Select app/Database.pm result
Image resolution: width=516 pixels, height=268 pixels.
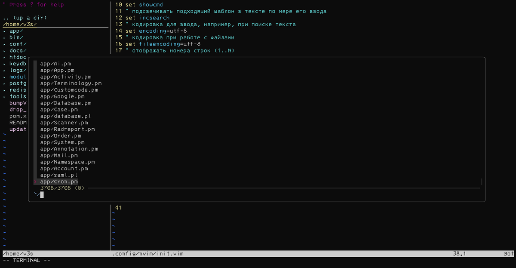66,103
